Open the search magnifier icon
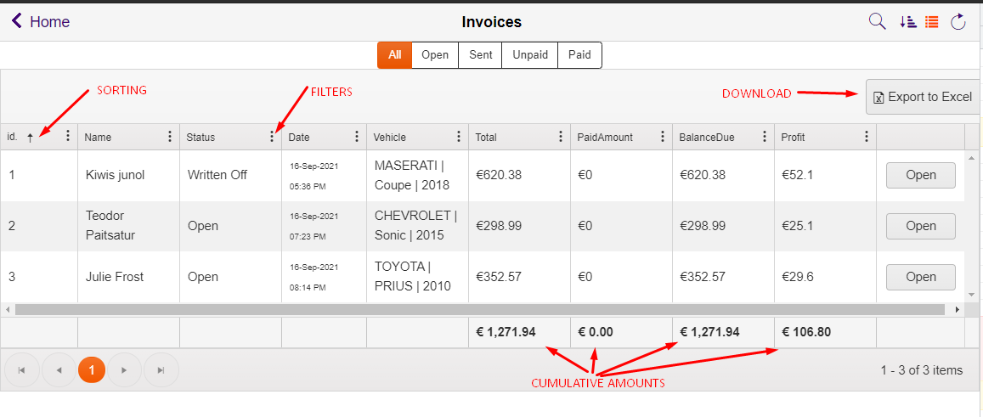983x417 pixels. [x=877, y=22]
